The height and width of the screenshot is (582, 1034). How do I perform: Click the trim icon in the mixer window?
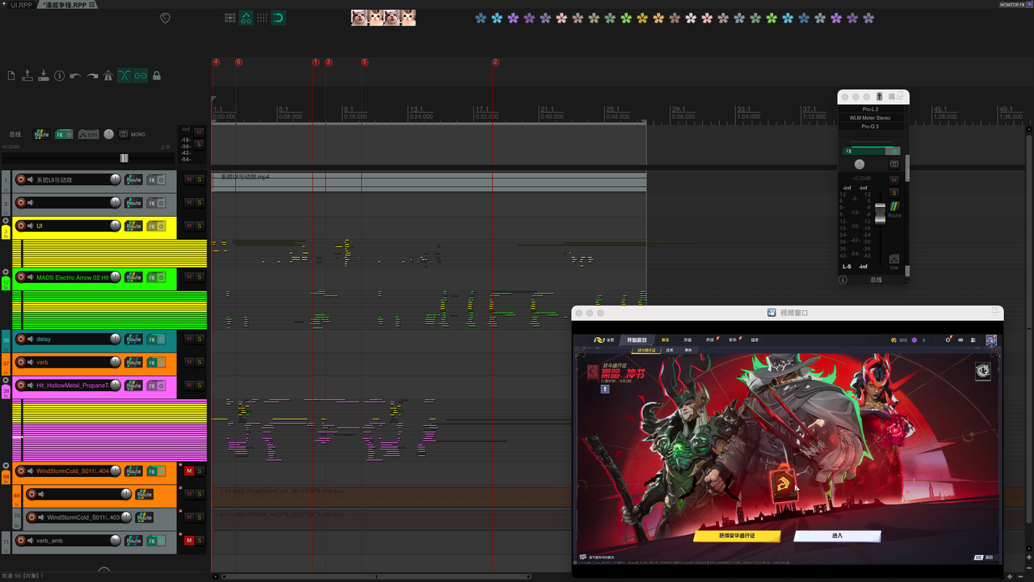tap(894, 261)
